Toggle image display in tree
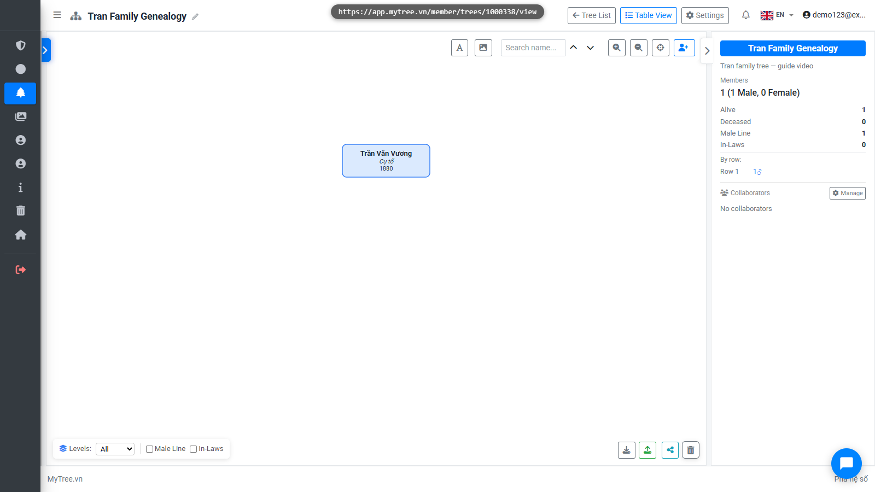This screenshot has height=492, width=875. coord(483,48)
